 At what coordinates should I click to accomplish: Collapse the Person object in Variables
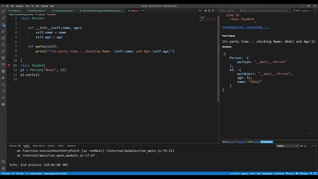[x=246, y=58]
